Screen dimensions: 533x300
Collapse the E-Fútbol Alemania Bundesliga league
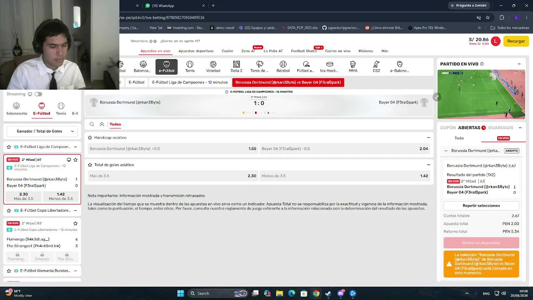tap(75, 271)
